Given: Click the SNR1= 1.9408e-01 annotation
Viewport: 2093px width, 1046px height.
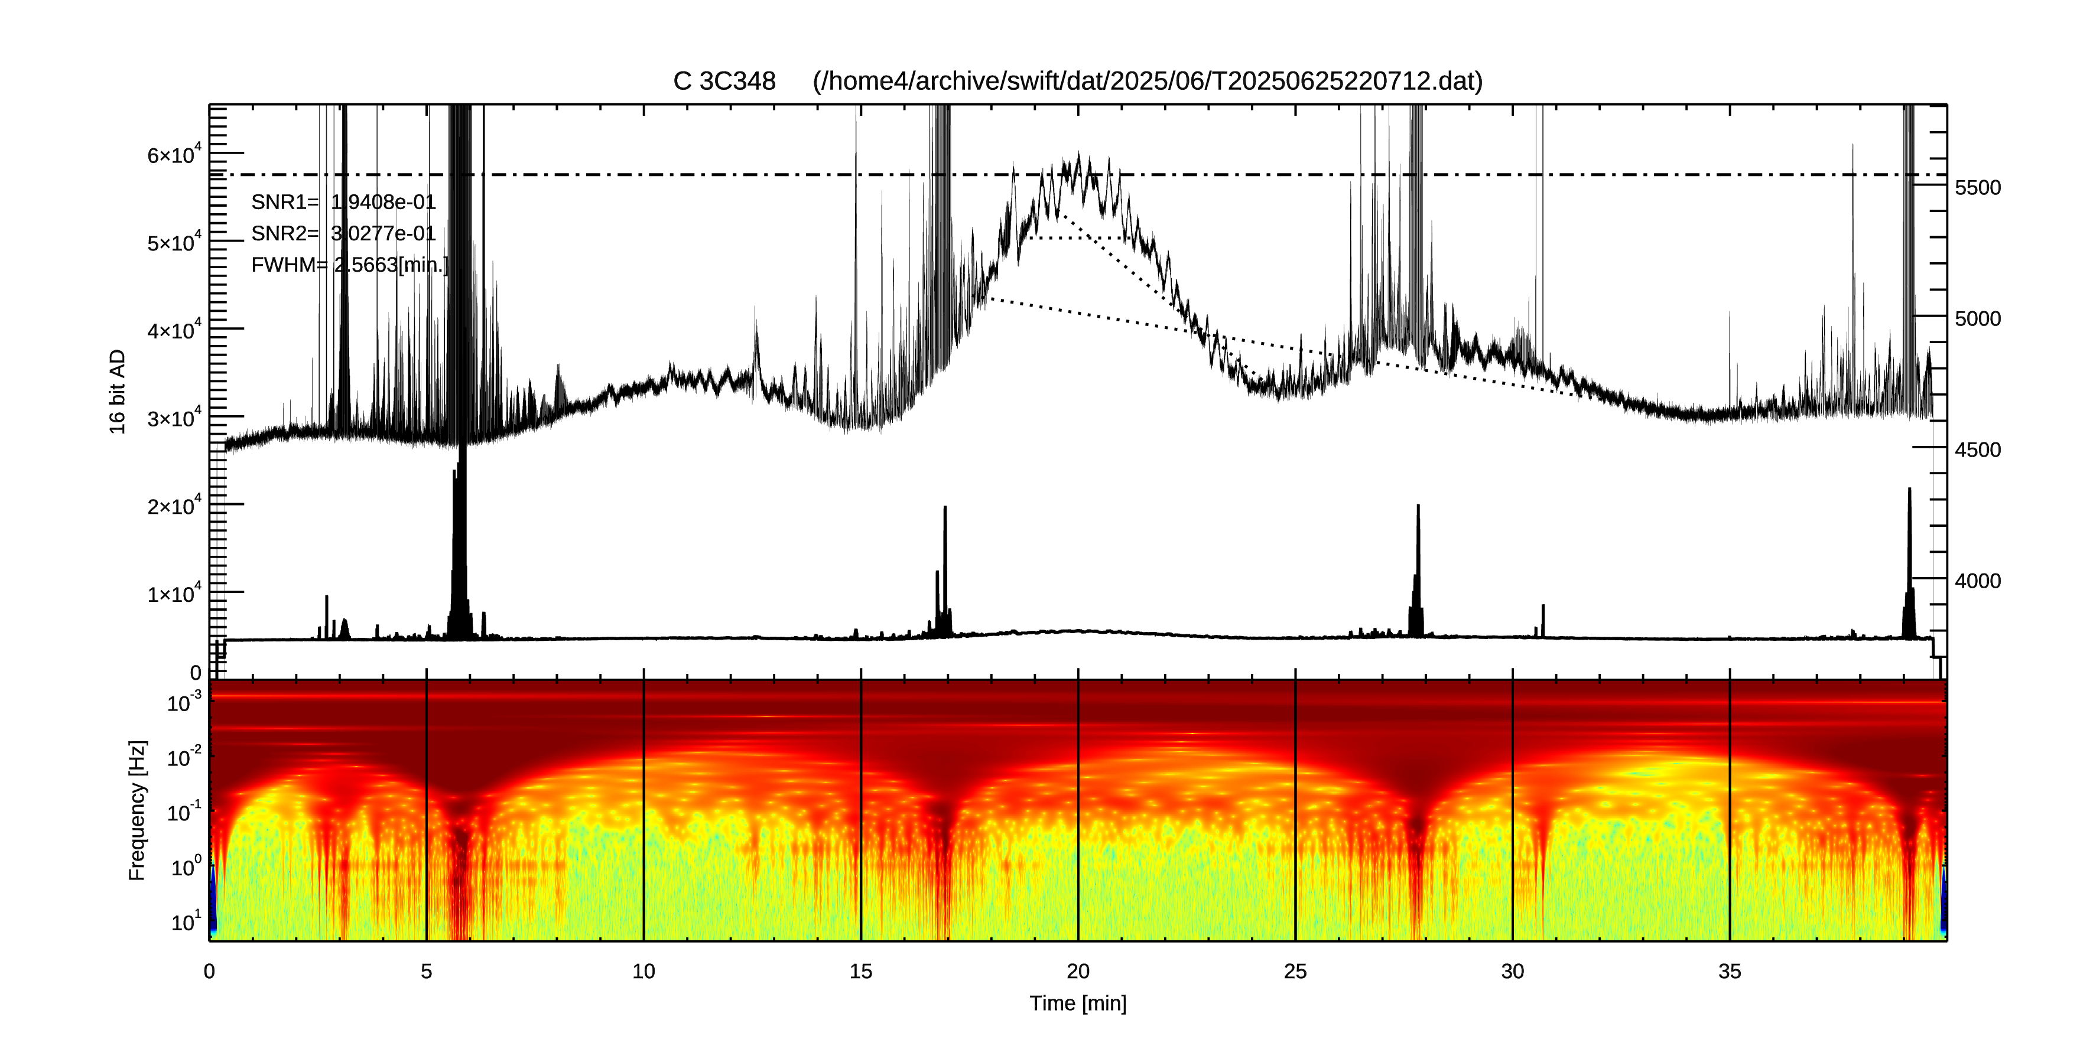Looking at the screenshot, I should 343,201.
